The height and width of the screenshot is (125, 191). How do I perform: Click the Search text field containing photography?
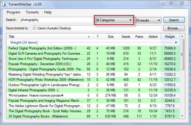(57, 20)
